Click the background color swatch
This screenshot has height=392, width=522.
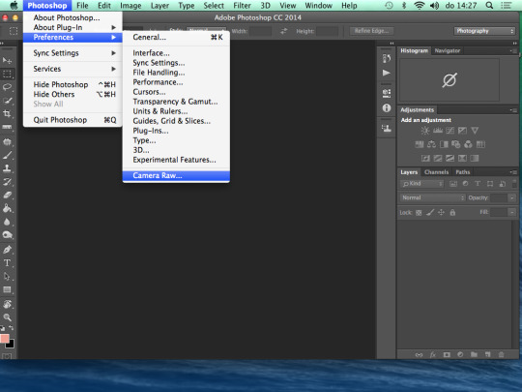click(x=11, y=345)
